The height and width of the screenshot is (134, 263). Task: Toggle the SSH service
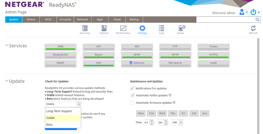99,64
